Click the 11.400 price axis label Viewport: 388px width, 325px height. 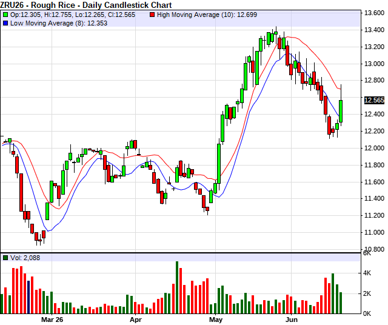click(374, 198)
